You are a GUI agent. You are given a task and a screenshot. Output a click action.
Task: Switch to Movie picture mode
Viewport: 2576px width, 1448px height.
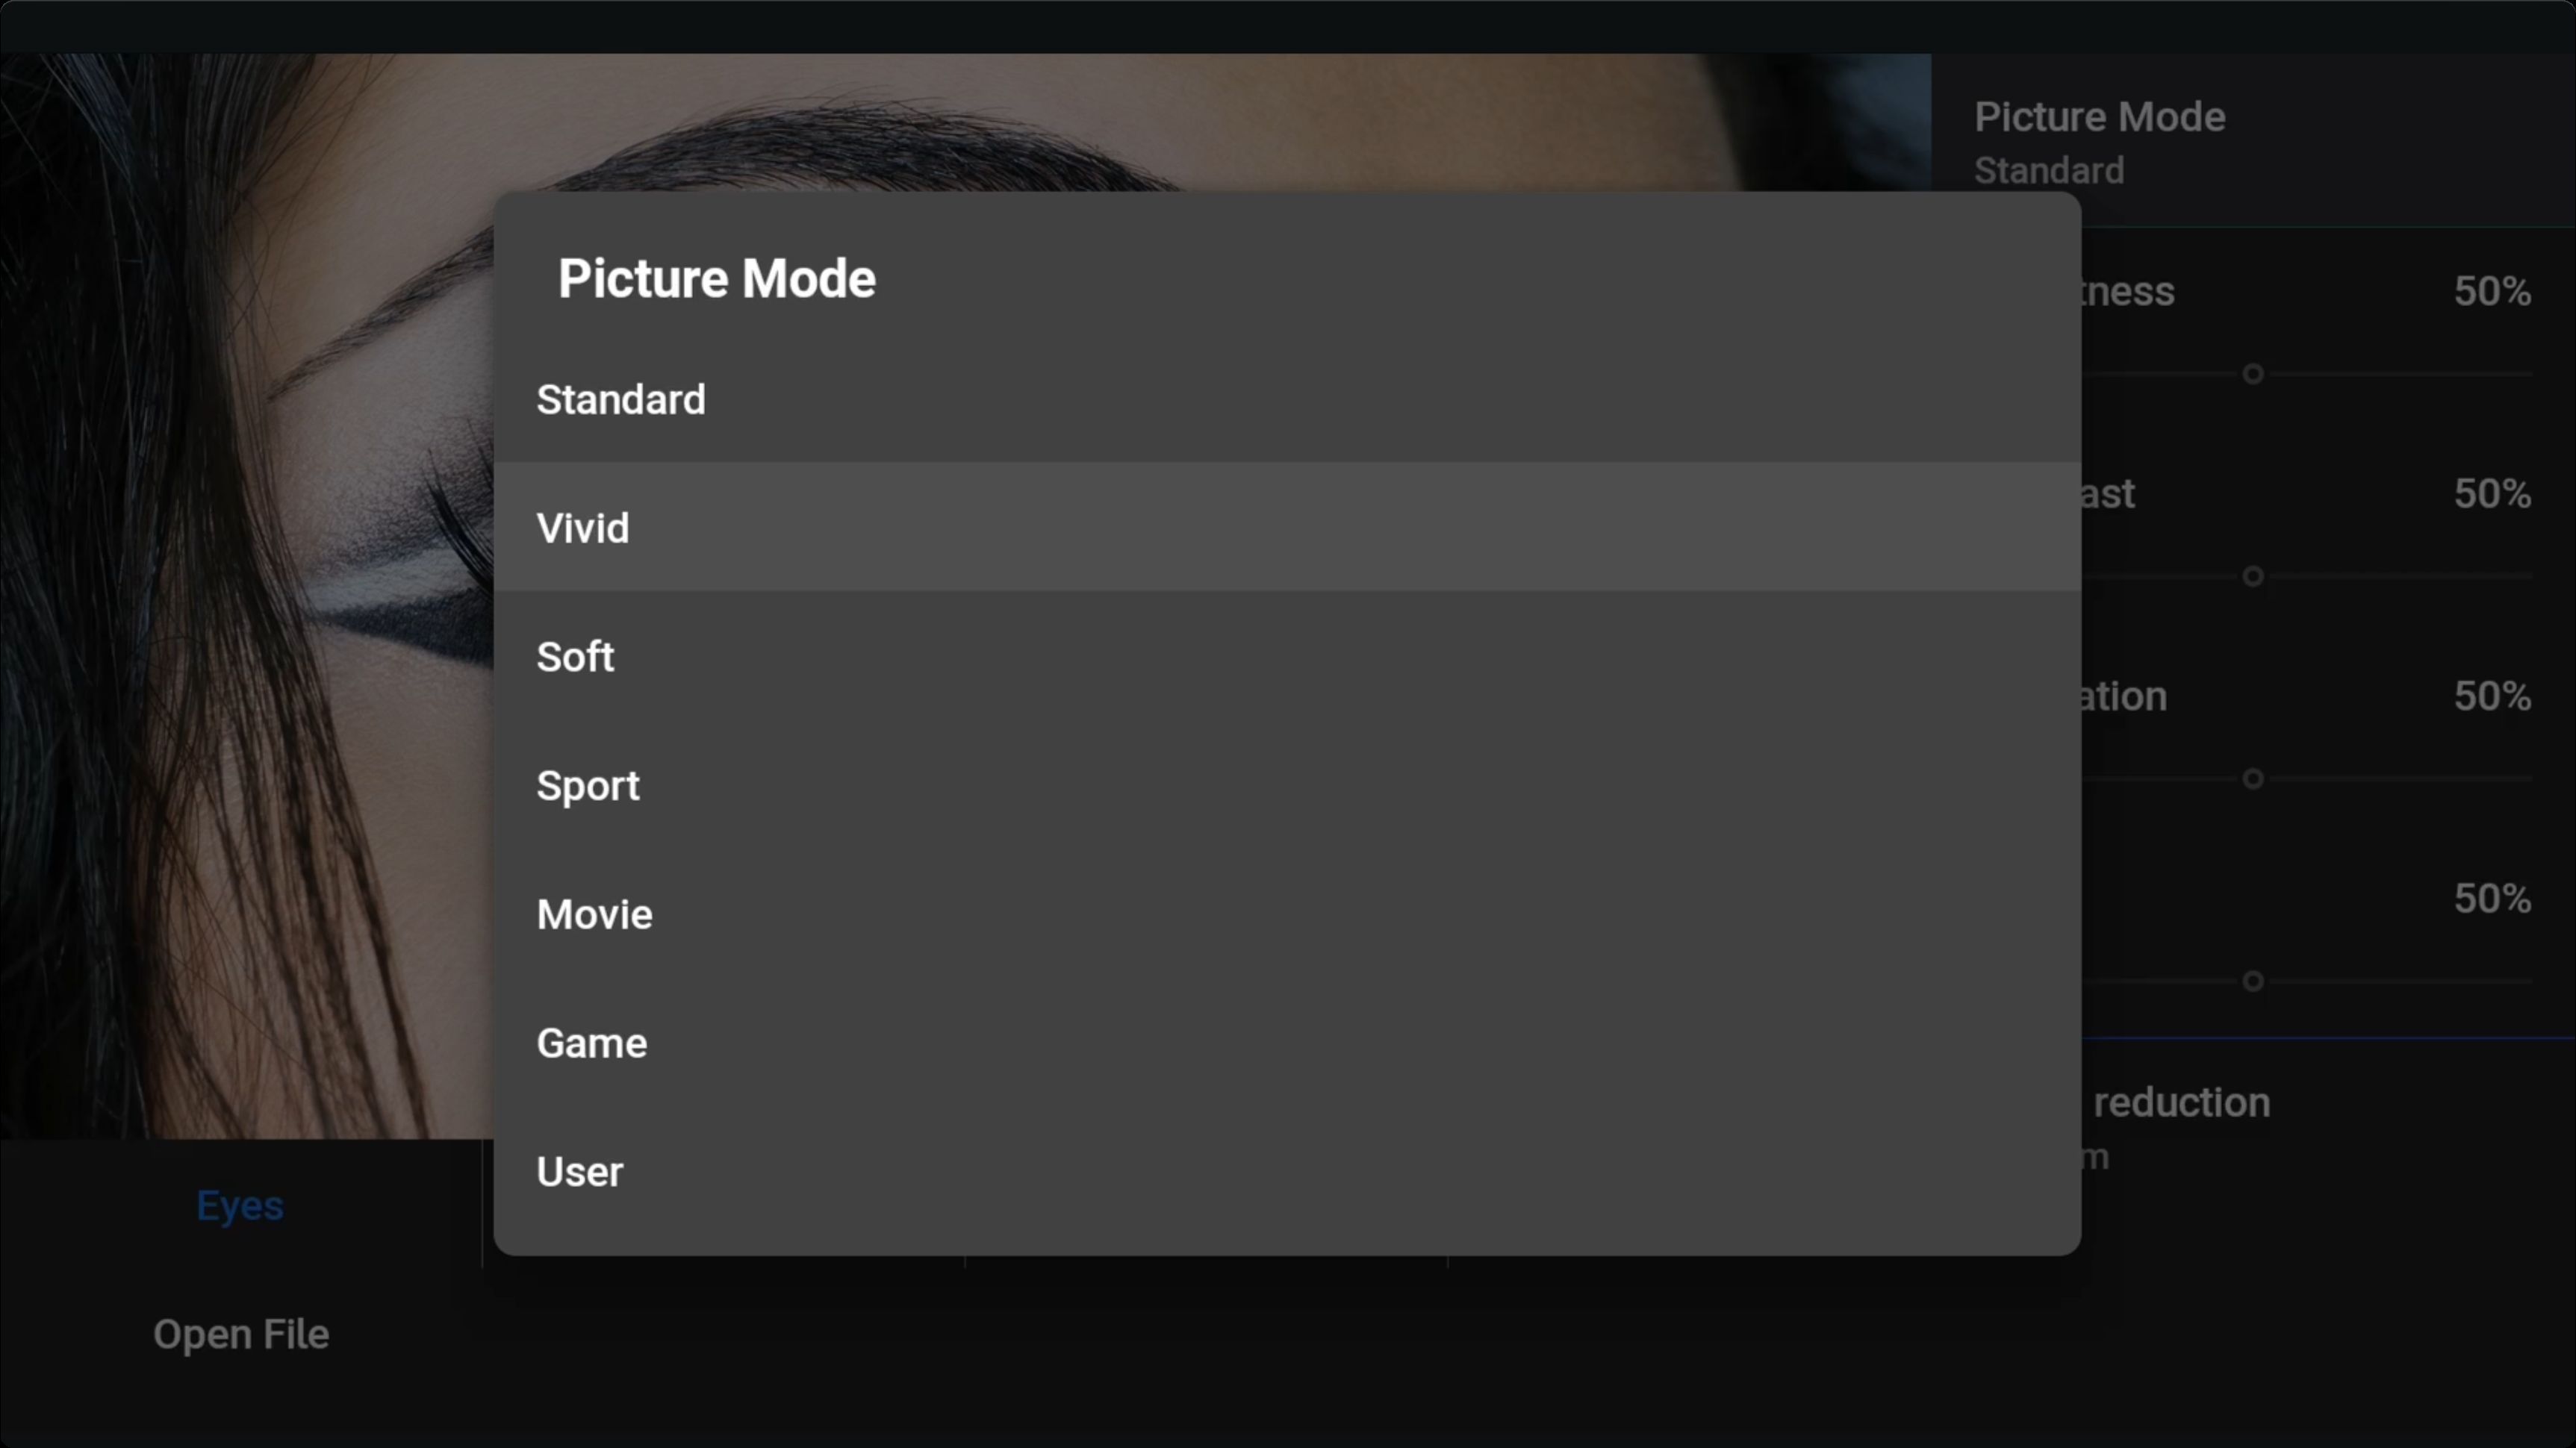pos(1287,914)
